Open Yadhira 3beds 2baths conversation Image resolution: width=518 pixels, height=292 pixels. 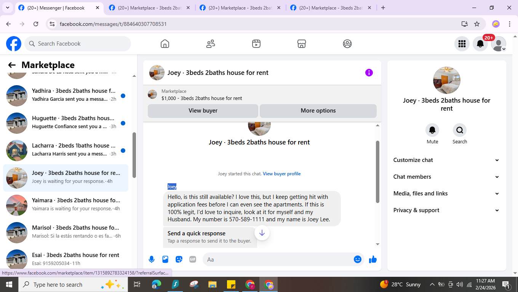pyautogui.click(x=66, y=96)
